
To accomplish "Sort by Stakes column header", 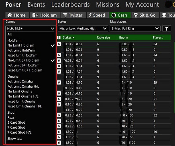I will point(68,37).
